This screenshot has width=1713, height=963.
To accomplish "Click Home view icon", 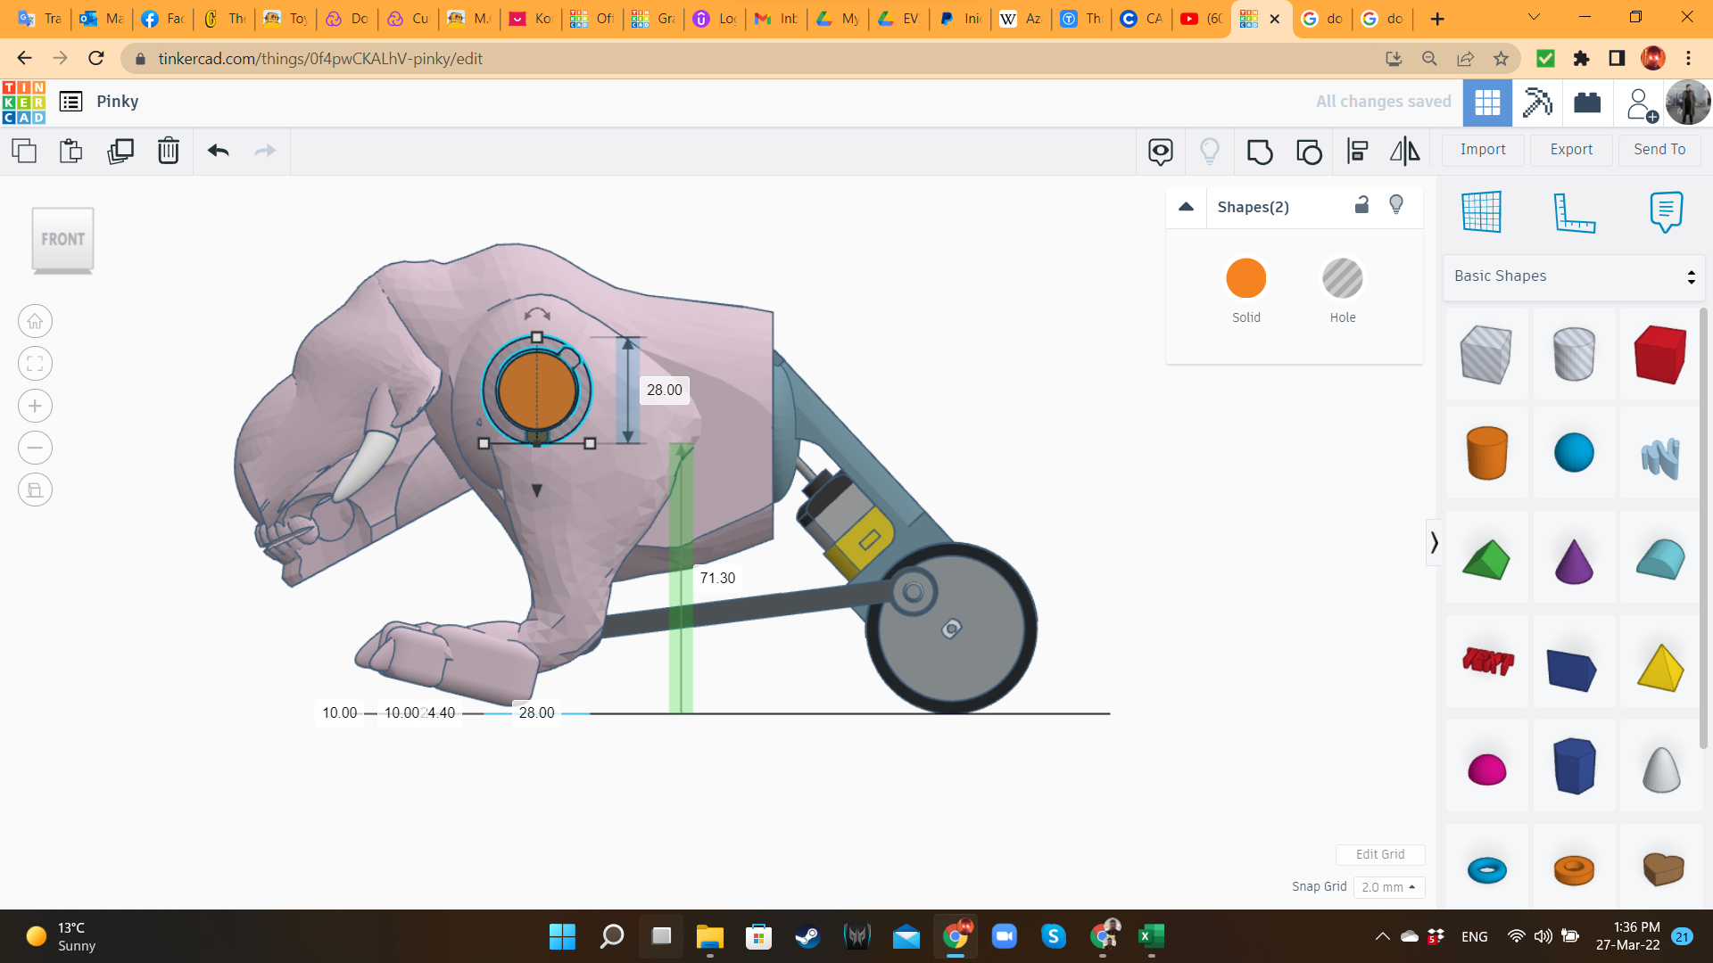I will point(35,321).
